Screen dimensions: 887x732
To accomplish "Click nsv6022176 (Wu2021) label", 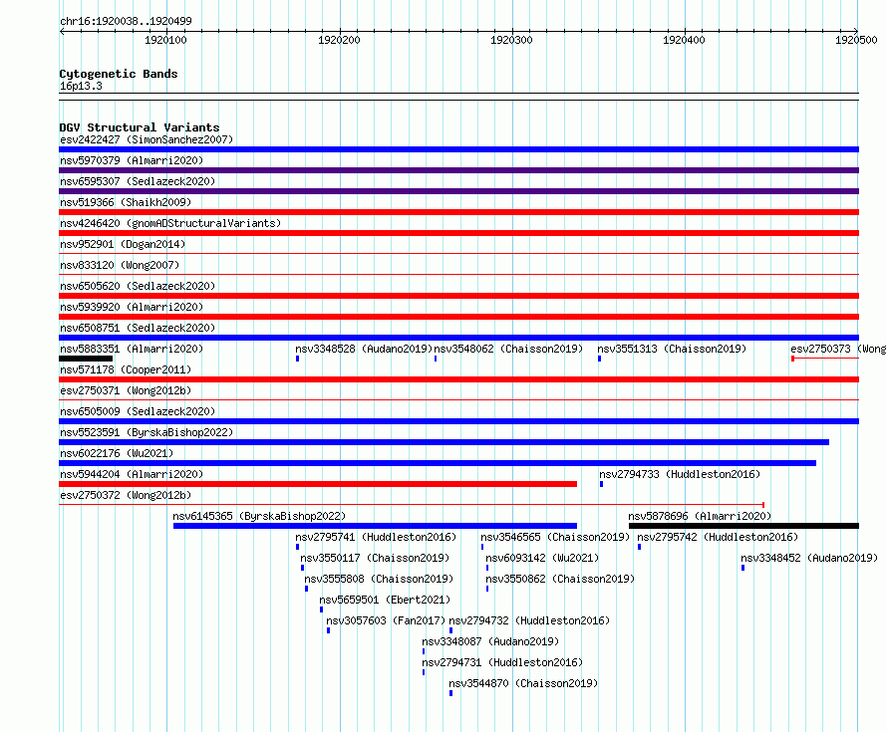I will pos(117,453).
